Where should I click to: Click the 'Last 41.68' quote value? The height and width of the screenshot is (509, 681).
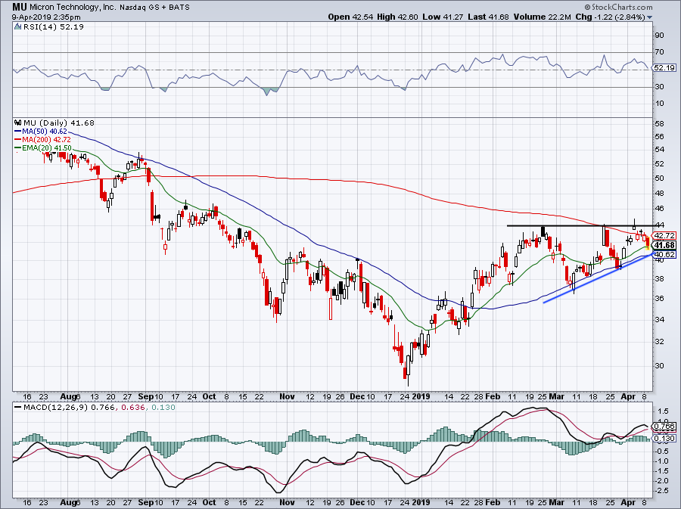pos(489,17)
